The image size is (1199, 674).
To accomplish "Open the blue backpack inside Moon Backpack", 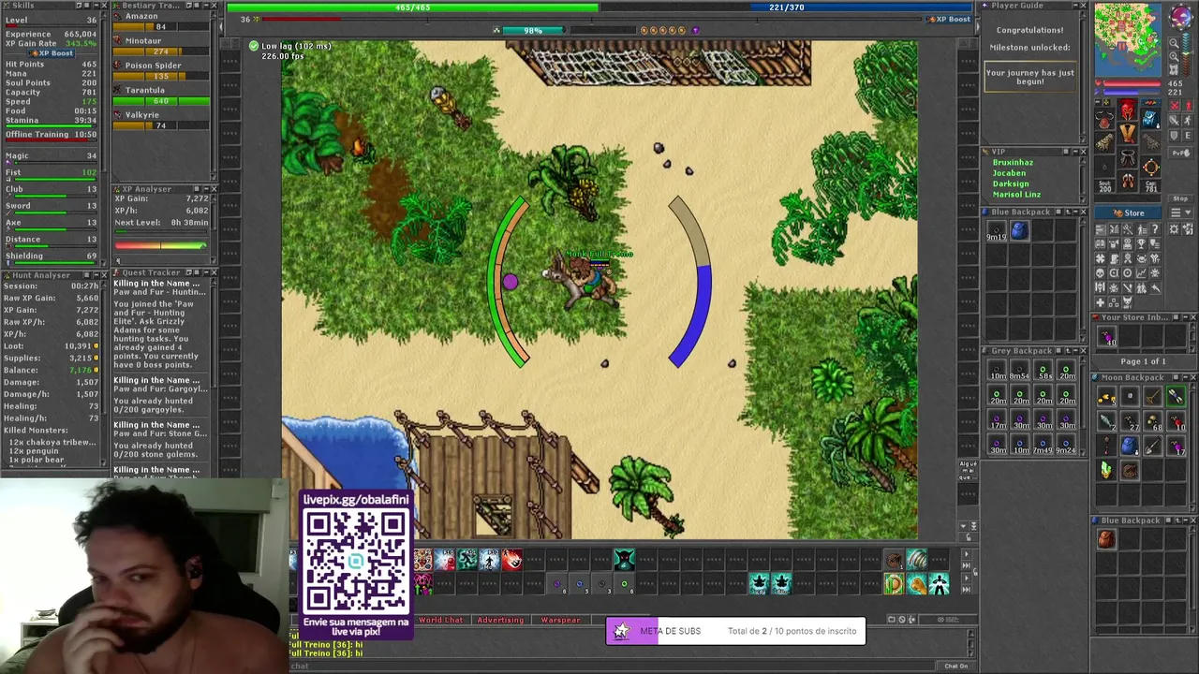I will click(1130, 445).
